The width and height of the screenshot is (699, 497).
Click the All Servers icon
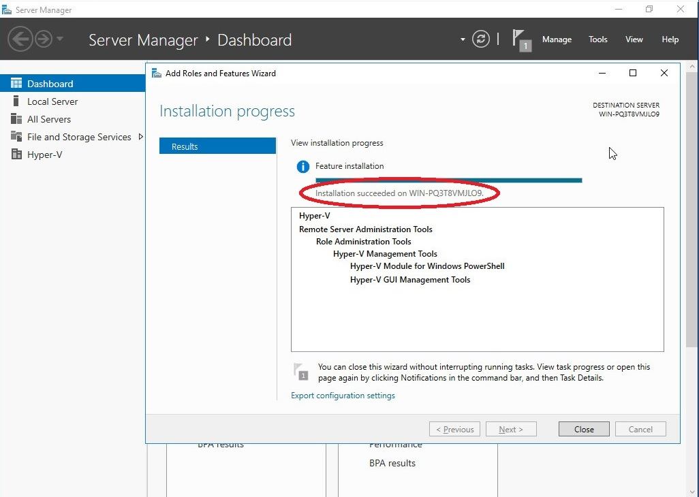tap(16, 119)
